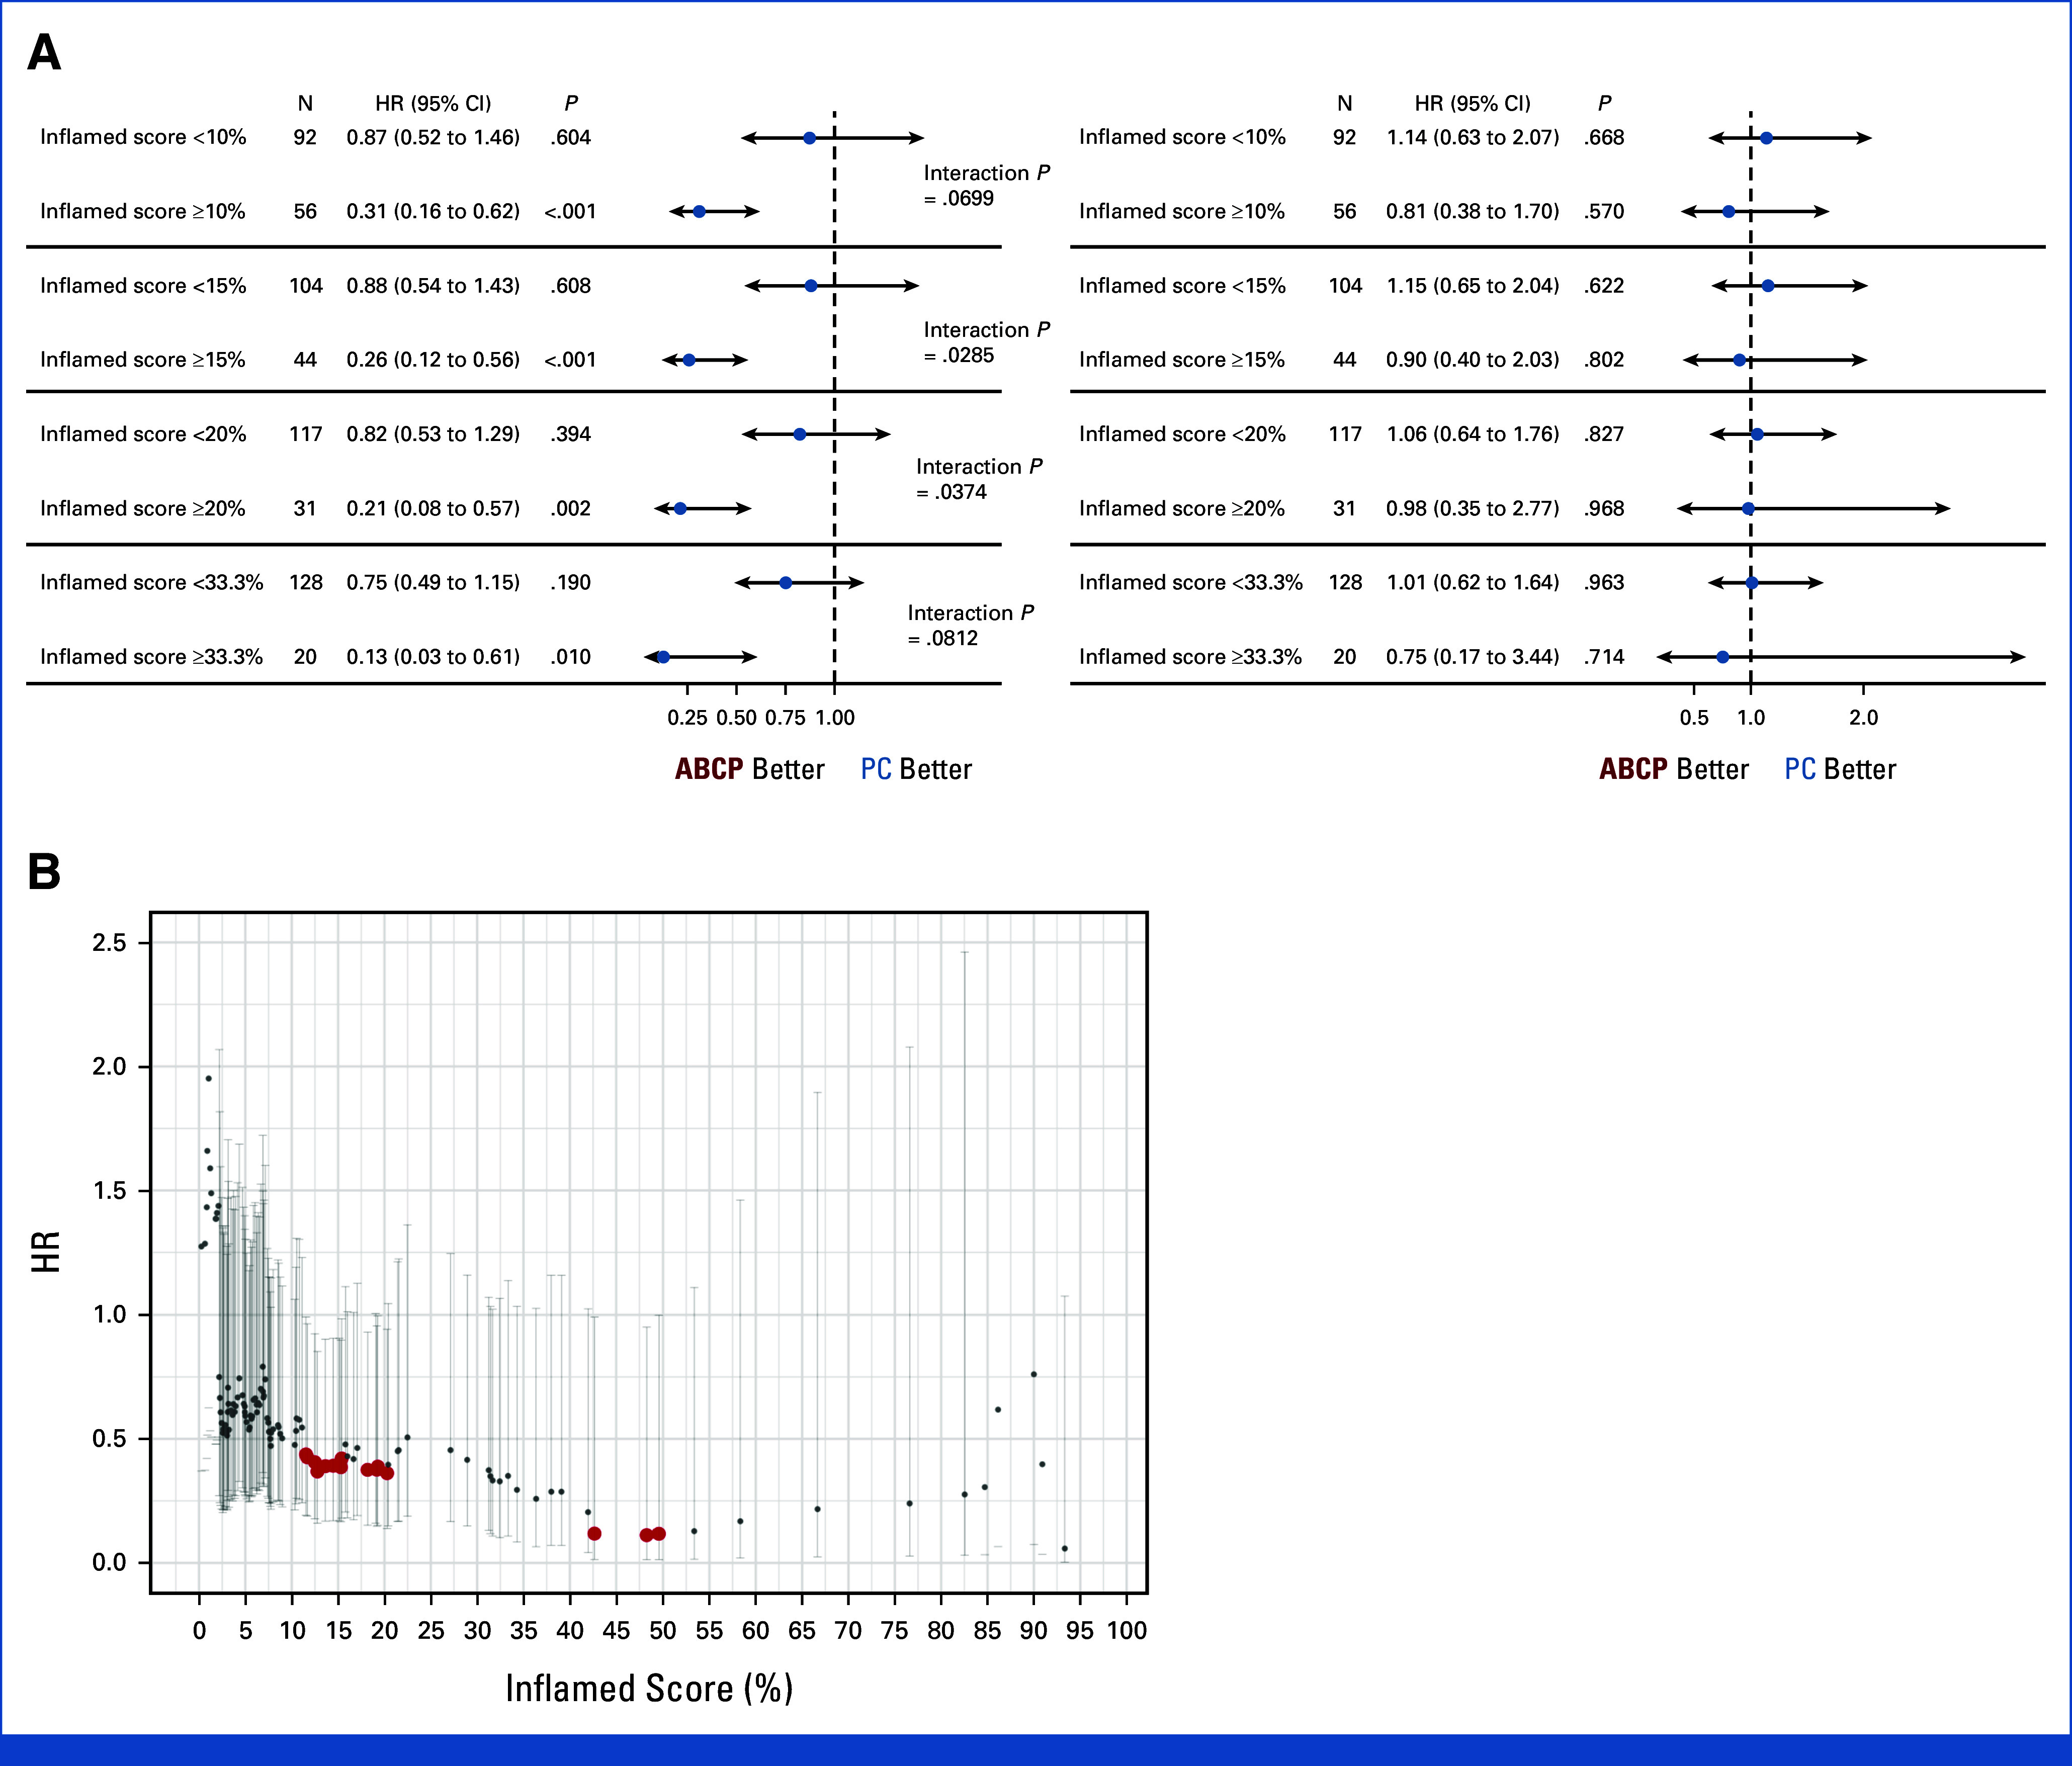Click the right axis tick 2.0
The image size is (2072, 1766).
[x=1863, y=717]
